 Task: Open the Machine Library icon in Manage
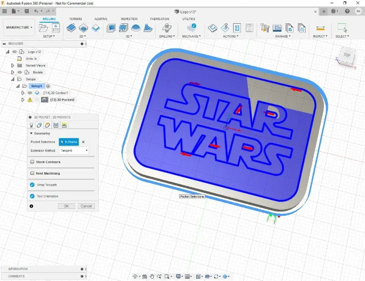pyautogui.click(x=277, y=28)
